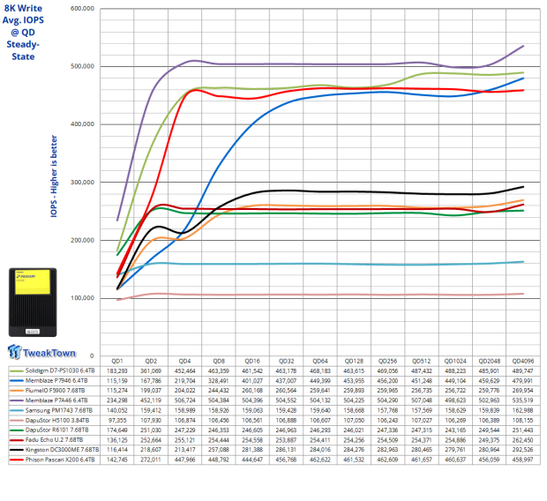Viewport: 547px width, 501px height.
Task: Click the dark red Fadu Echo legend marker
Action: coord(17,440)
